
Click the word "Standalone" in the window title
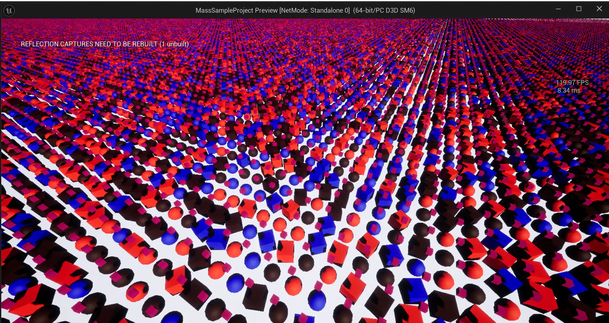[325, 10]
